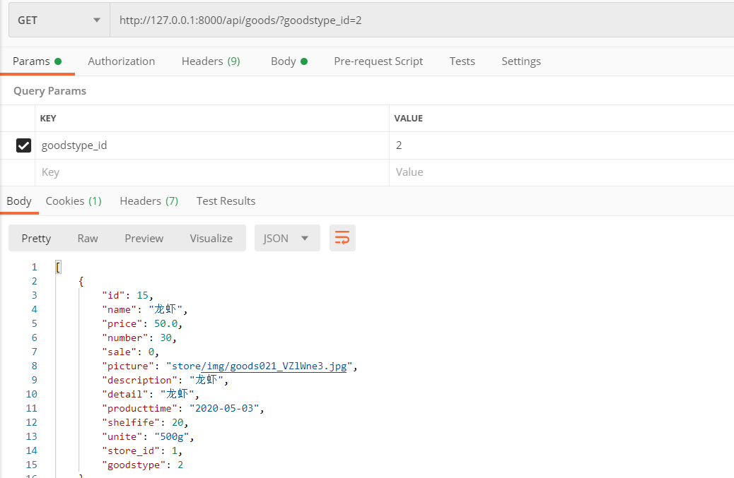Click the Query Params heading
This screenshot has height=478, width=734.
49,91
